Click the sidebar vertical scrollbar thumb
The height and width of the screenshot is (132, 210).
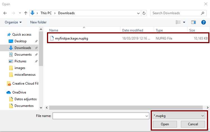click(x=41, y=49)
